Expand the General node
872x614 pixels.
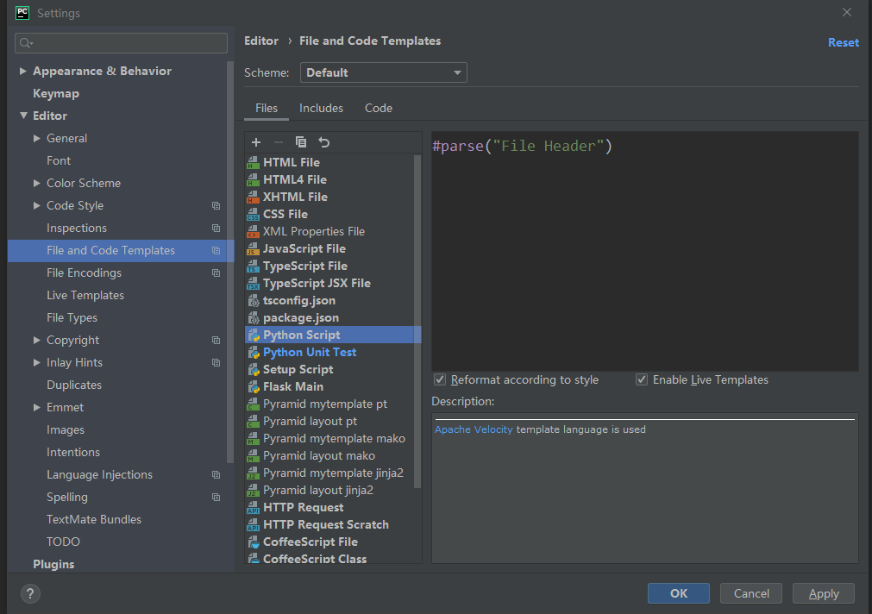37,139
